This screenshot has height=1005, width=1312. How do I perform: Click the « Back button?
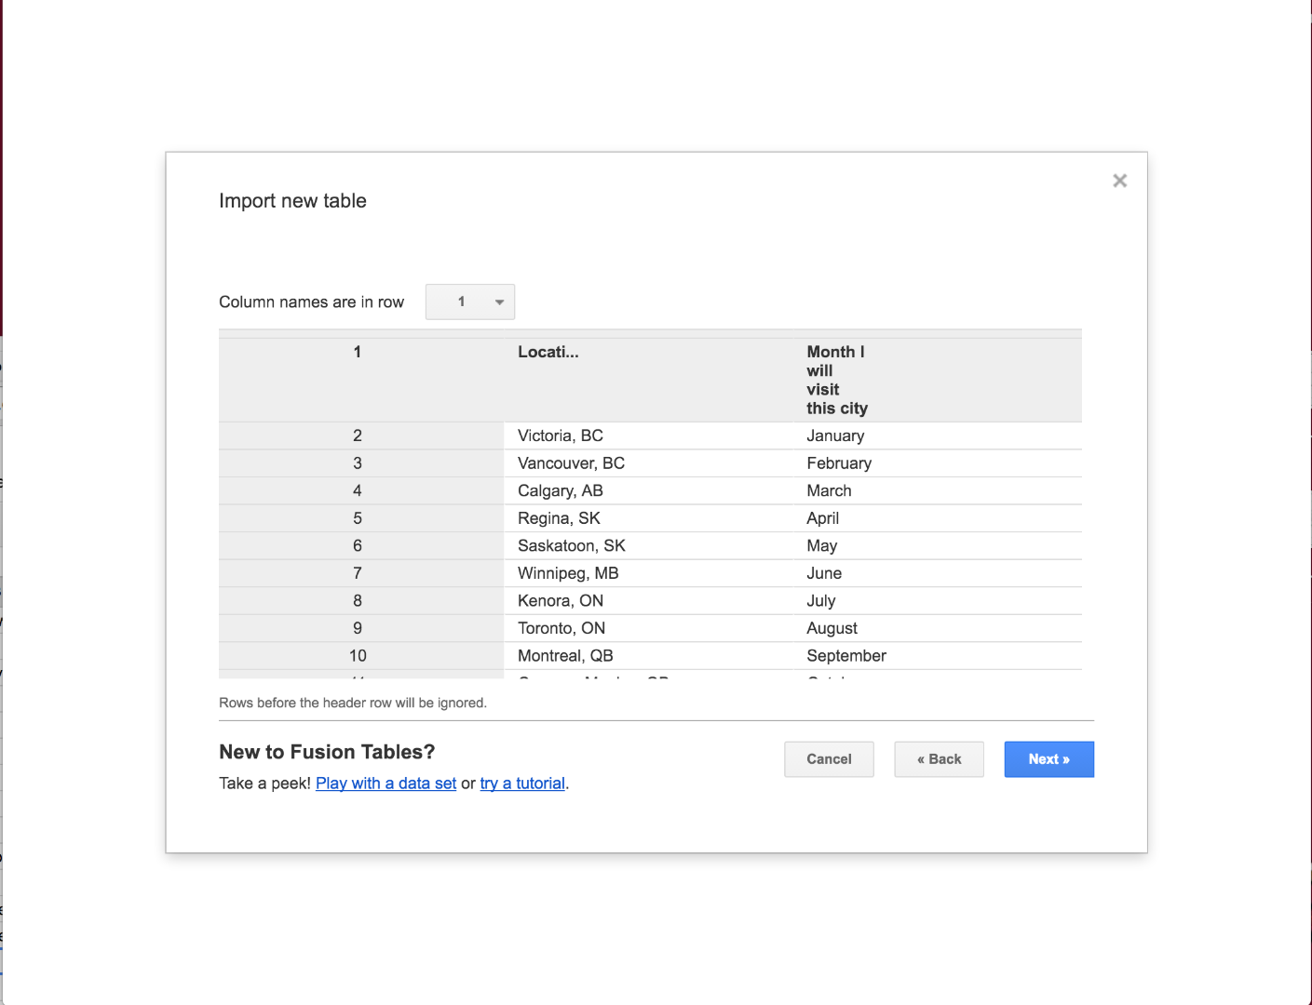939,758
